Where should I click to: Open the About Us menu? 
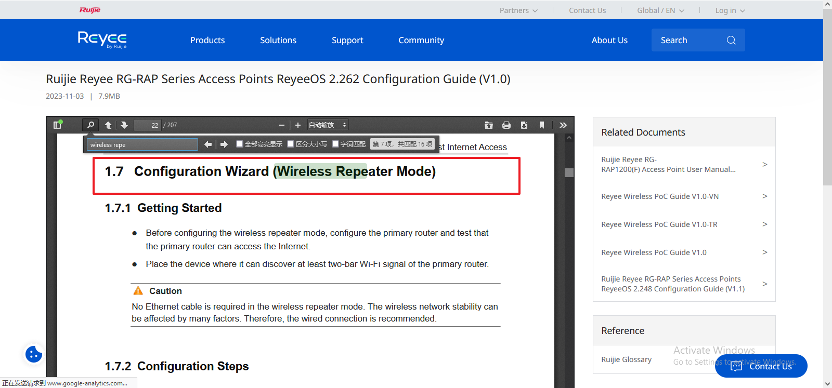pos(609,40)
